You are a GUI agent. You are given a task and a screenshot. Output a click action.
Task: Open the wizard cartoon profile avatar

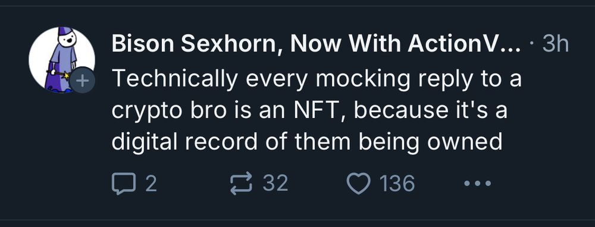tap(61, 60)
